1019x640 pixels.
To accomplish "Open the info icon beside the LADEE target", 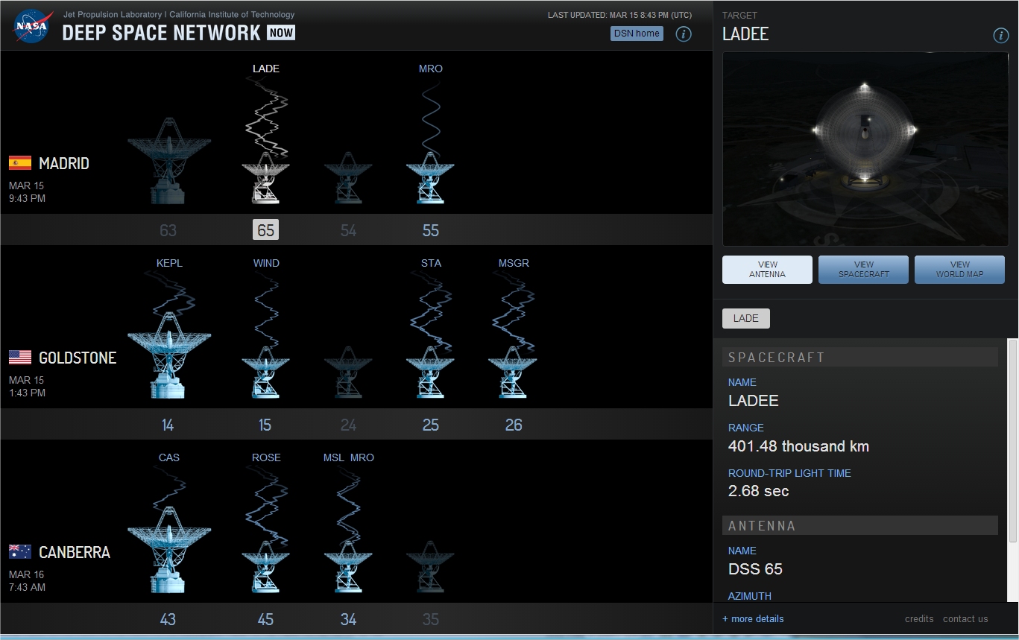I will 1001,35.
